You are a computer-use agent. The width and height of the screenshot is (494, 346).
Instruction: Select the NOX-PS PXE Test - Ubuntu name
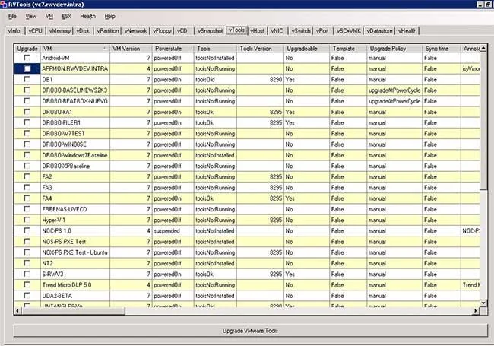75,252
